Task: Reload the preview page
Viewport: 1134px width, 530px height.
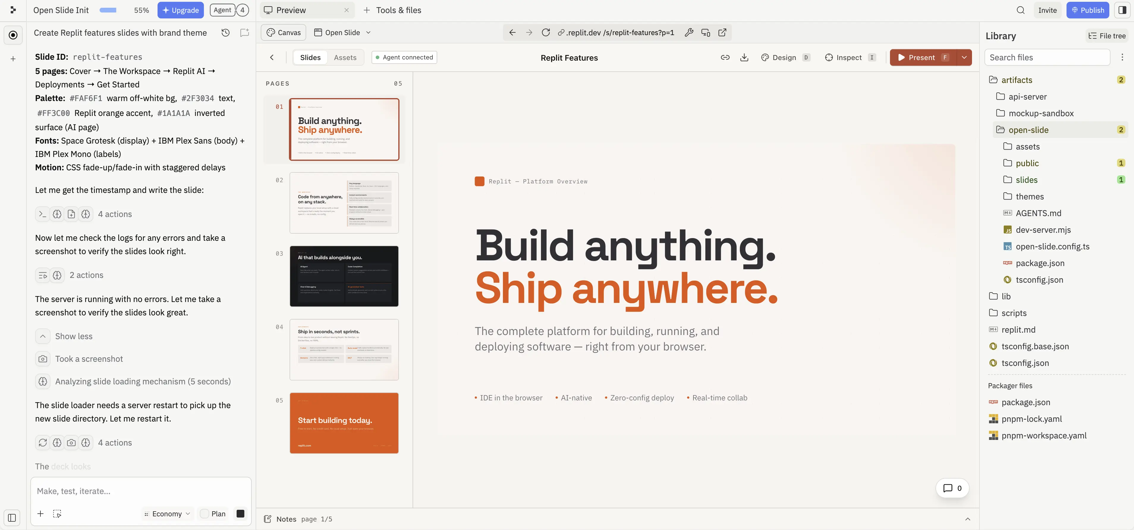Action: [546, 33]
